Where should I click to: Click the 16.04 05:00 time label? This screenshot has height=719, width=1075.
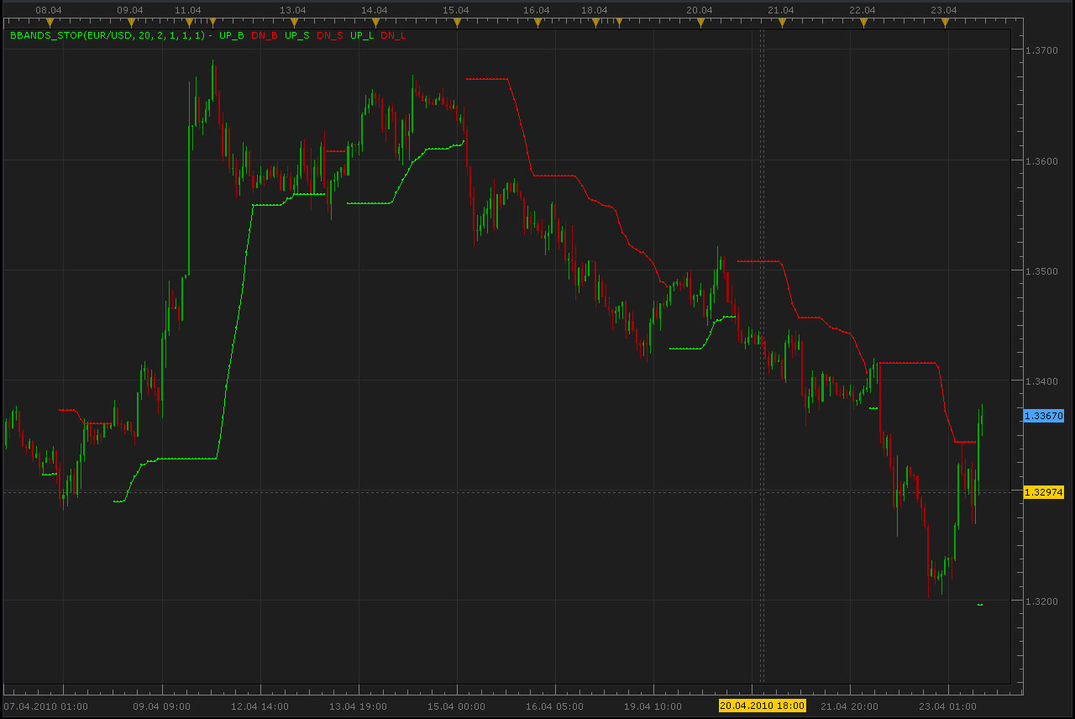(x=554, y=706)
